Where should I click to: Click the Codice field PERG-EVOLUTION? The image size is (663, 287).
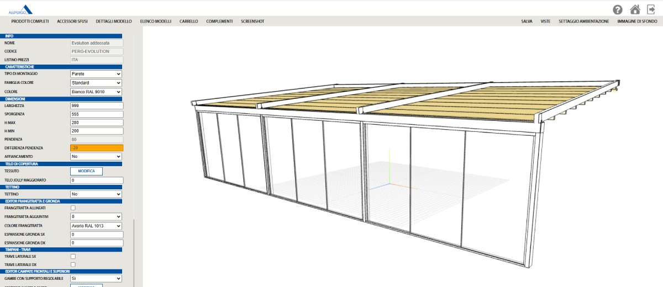click(x=97, y=51)
